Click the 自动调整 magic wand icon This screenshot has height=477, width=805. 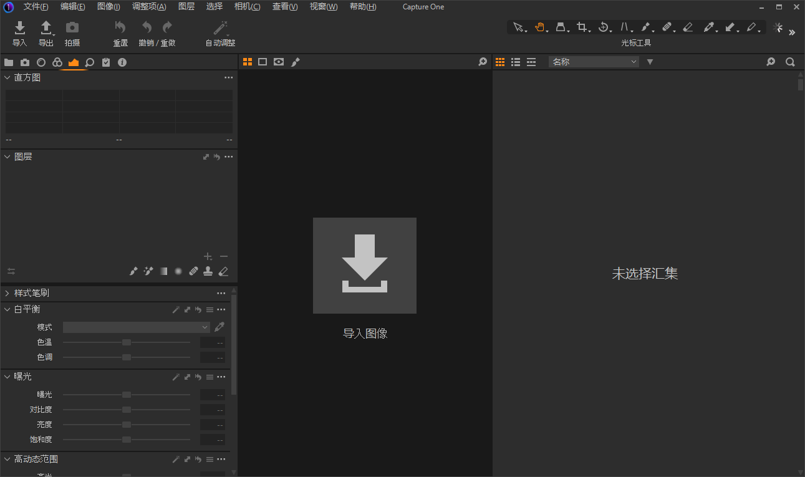point(220,27)
